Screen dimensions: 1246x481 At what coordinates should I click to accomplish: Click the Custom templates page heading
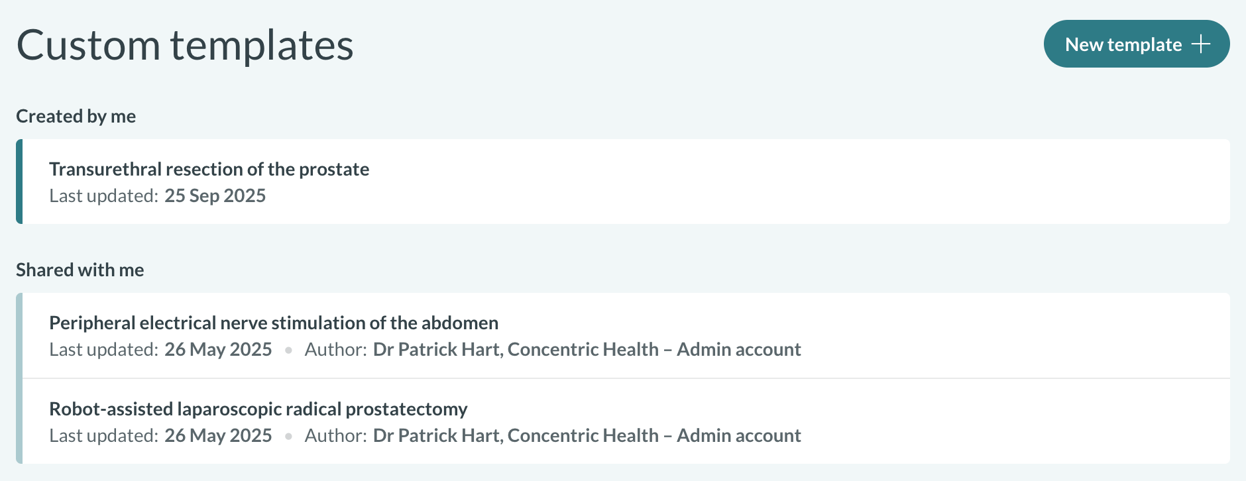pyautogui.click(x=185, y=46)
